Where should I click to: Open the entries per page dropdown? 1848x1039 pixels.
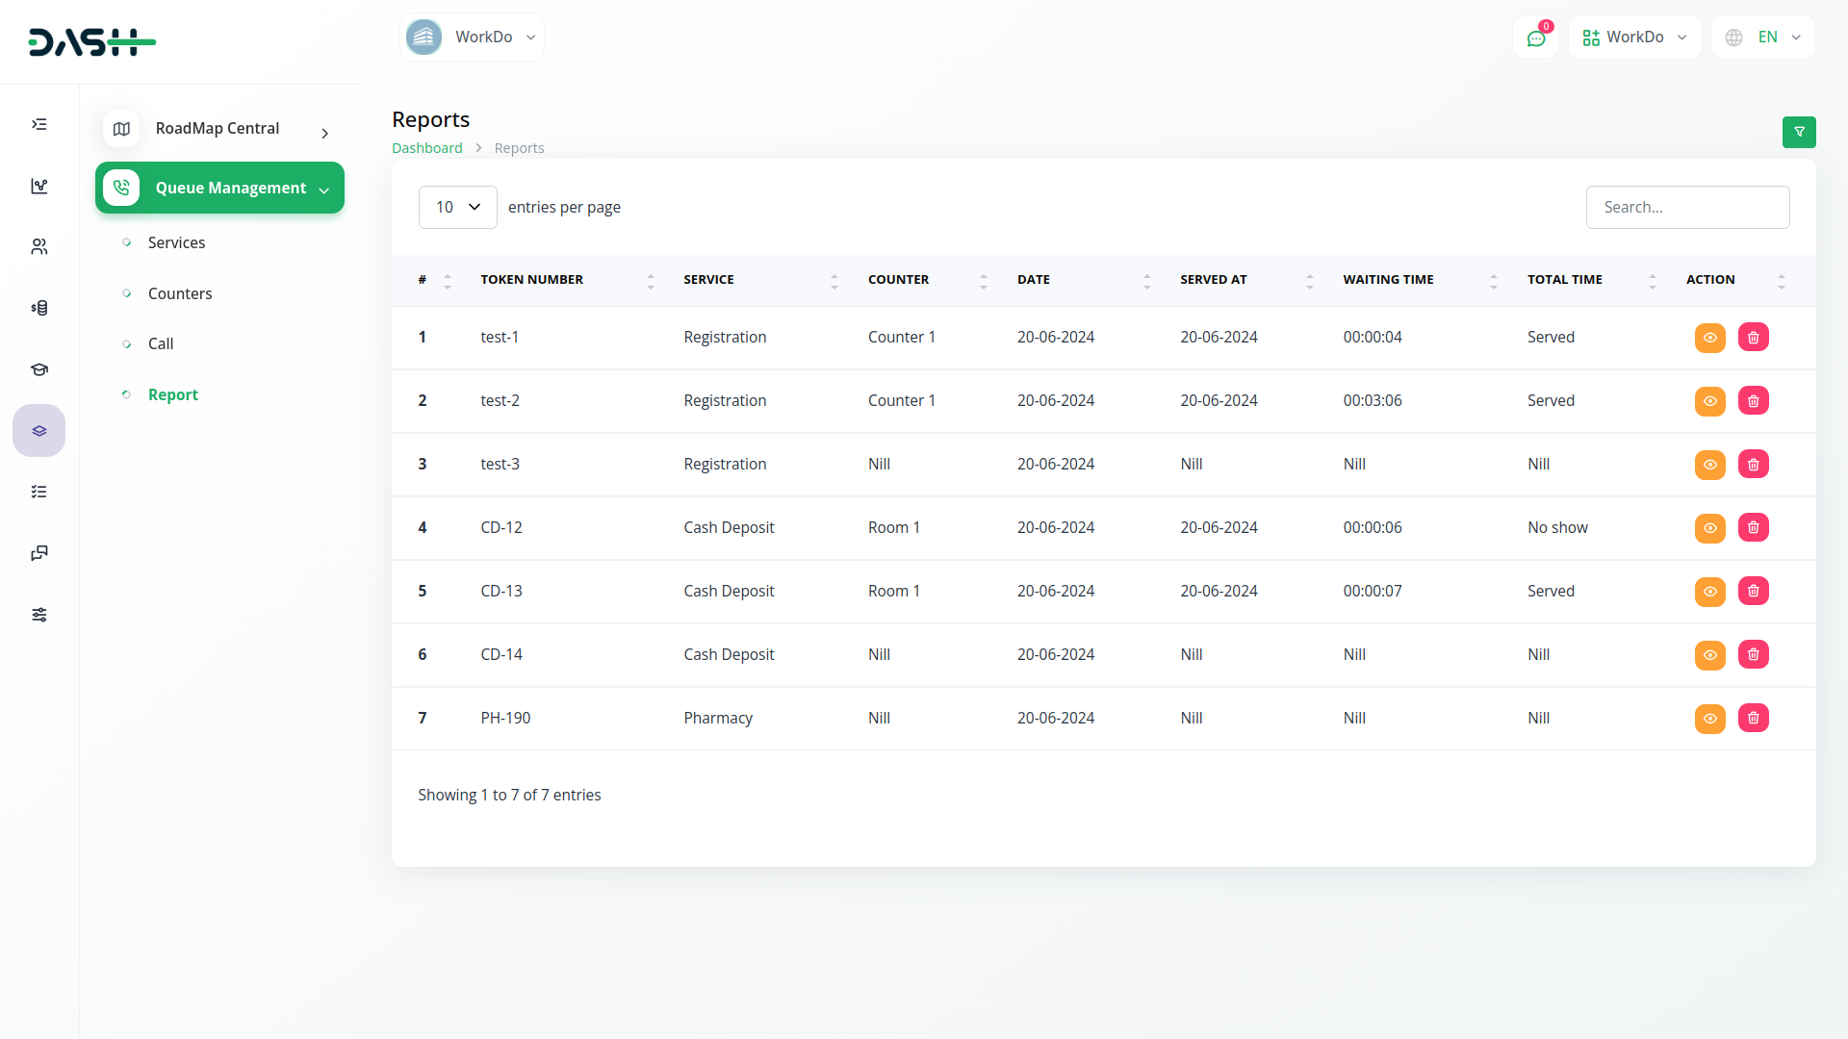click(457, 207)
